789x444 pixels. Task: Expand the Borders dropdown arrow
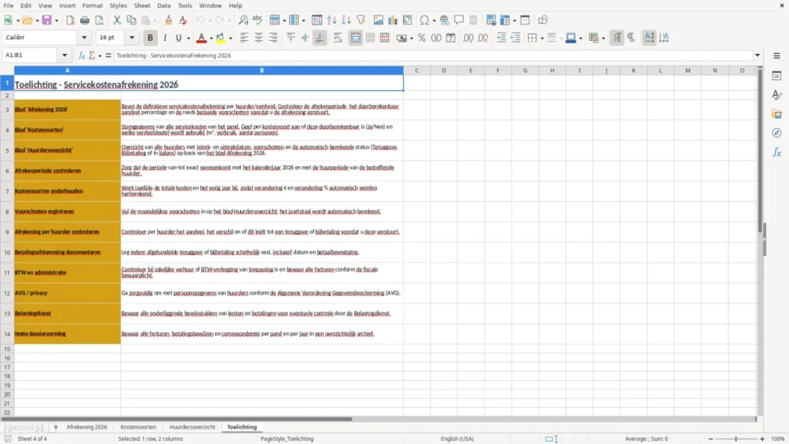click(542, 39)
